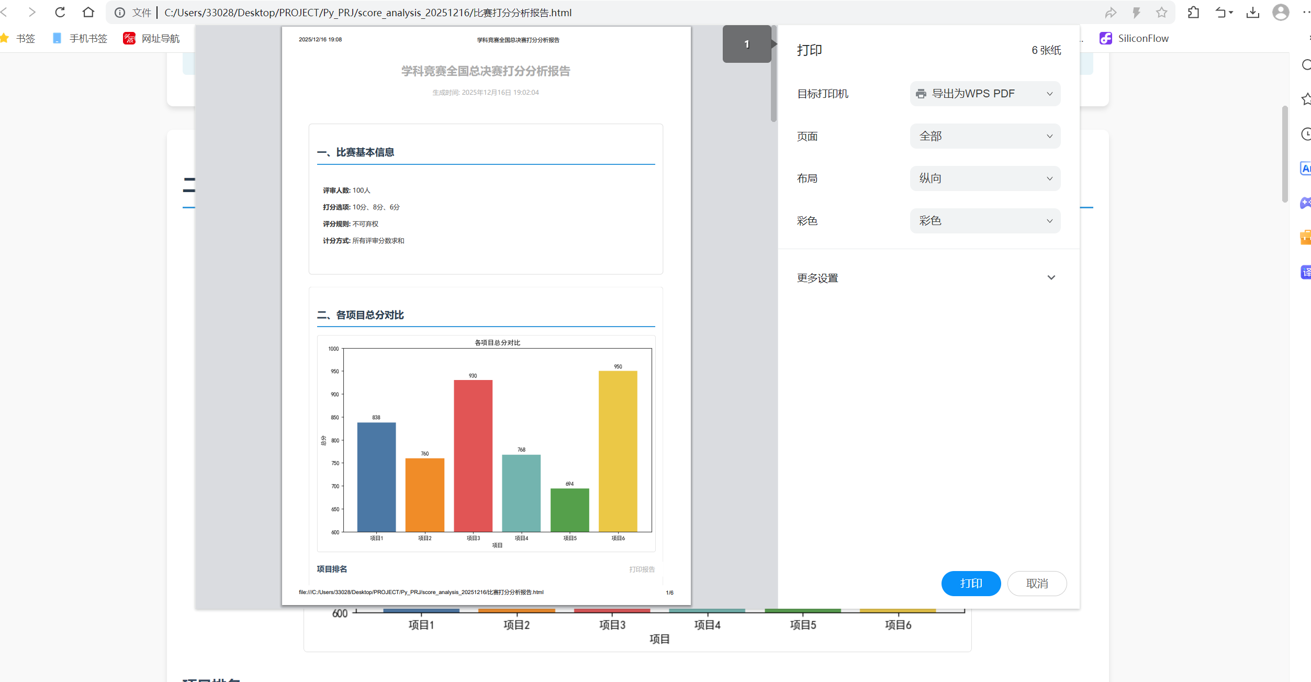Open the SiliconFlow bookmark
Viewport: 1311px width, 682px height.
1134,38
